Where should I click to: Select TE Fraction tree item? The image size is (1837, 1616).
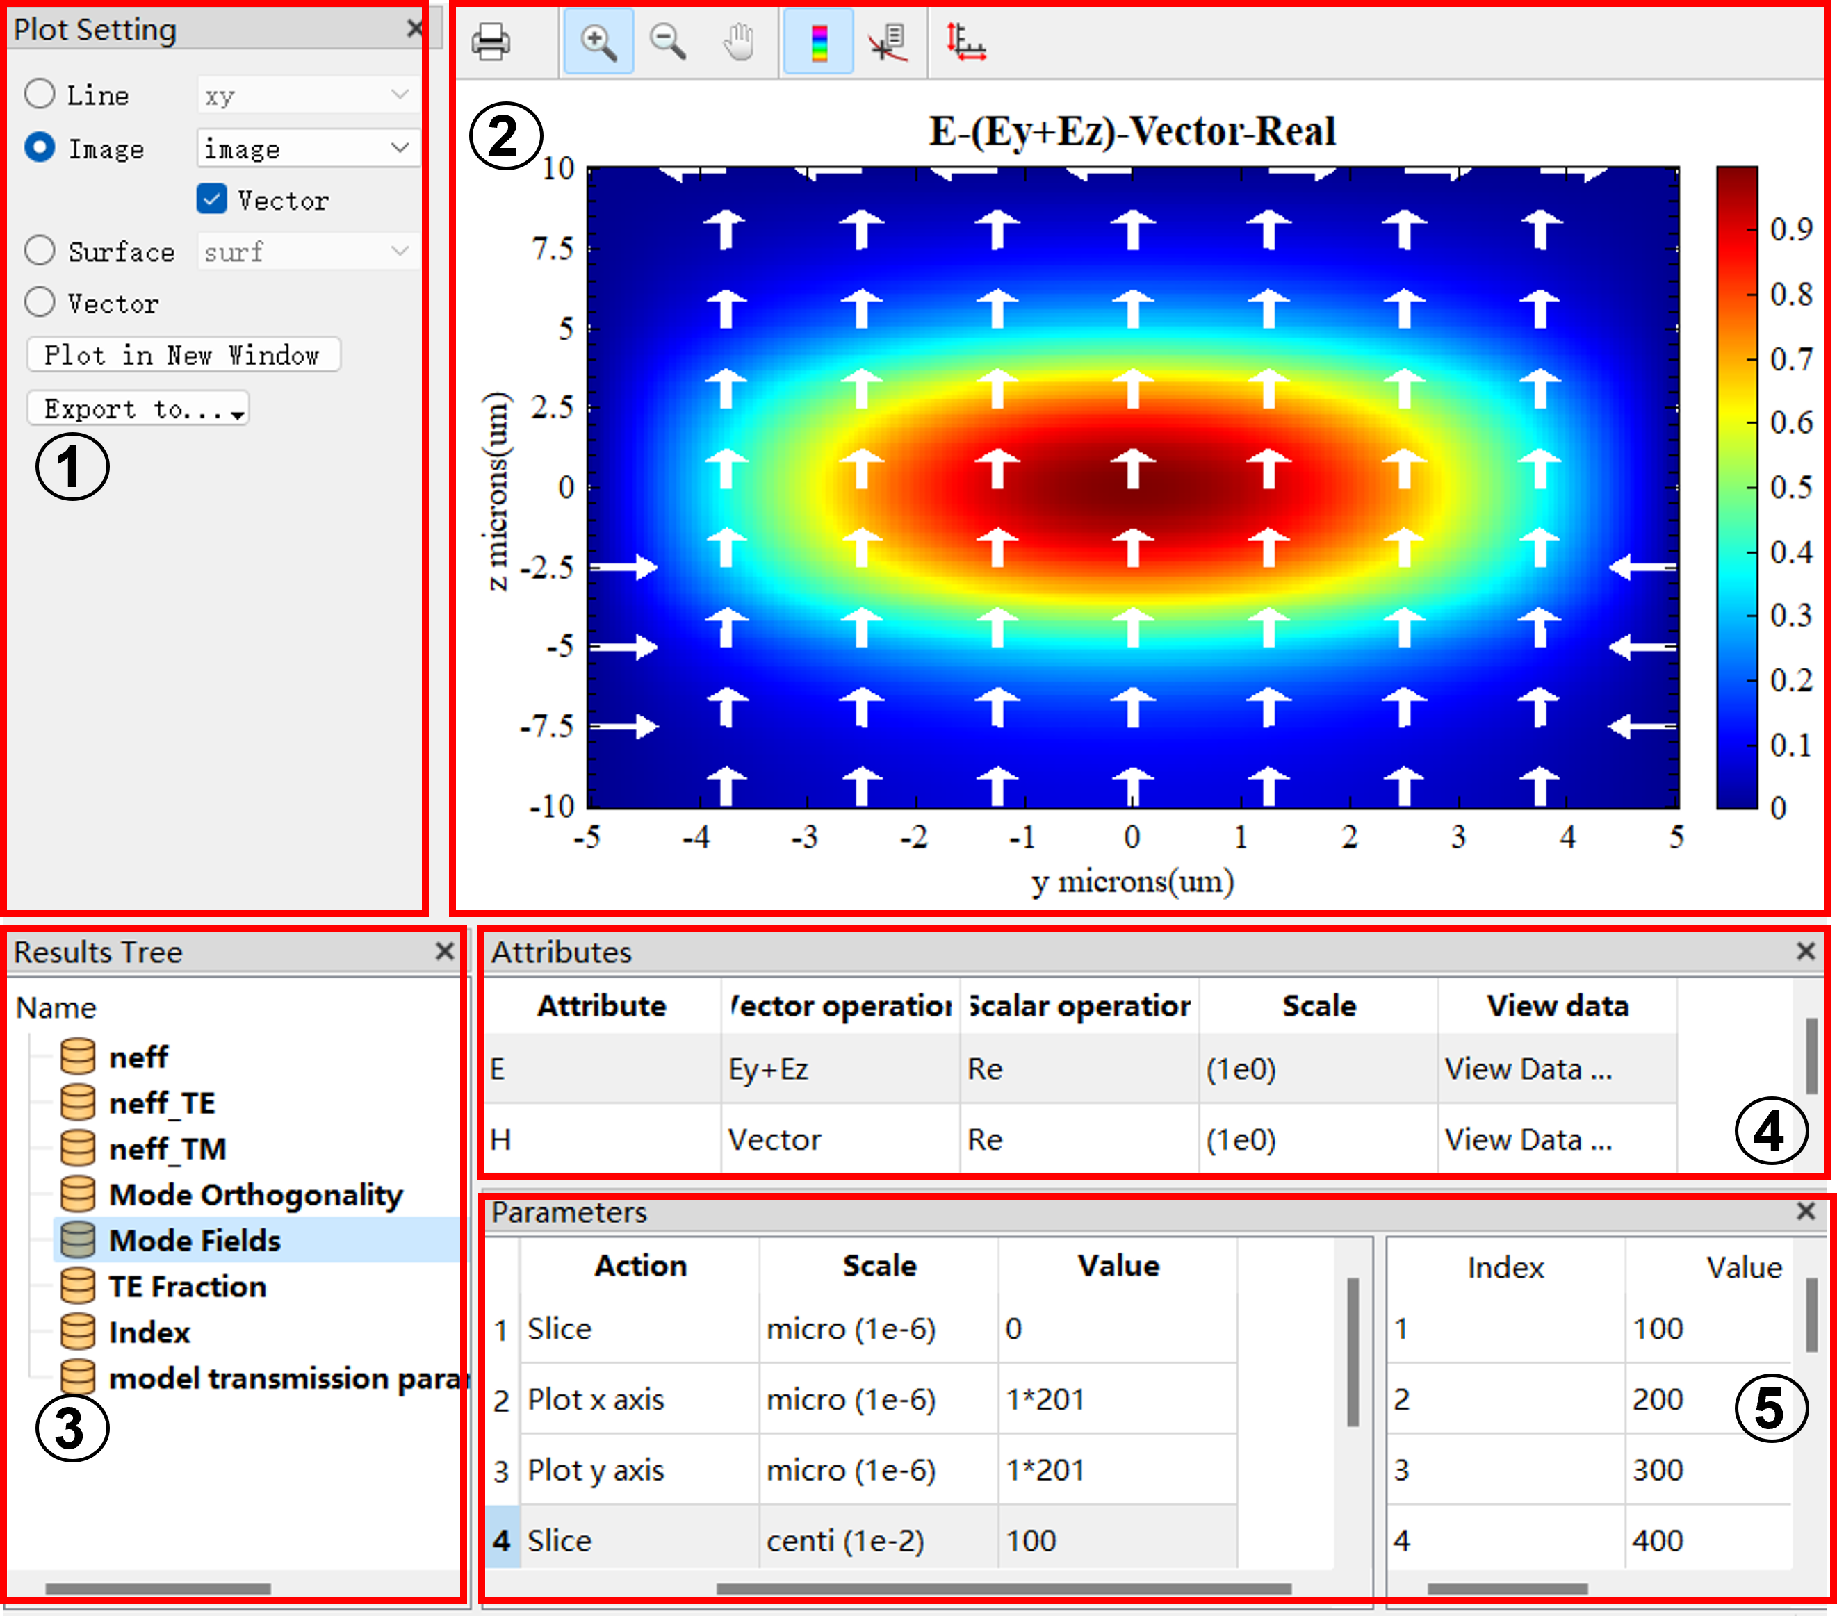click(188, 1286)
